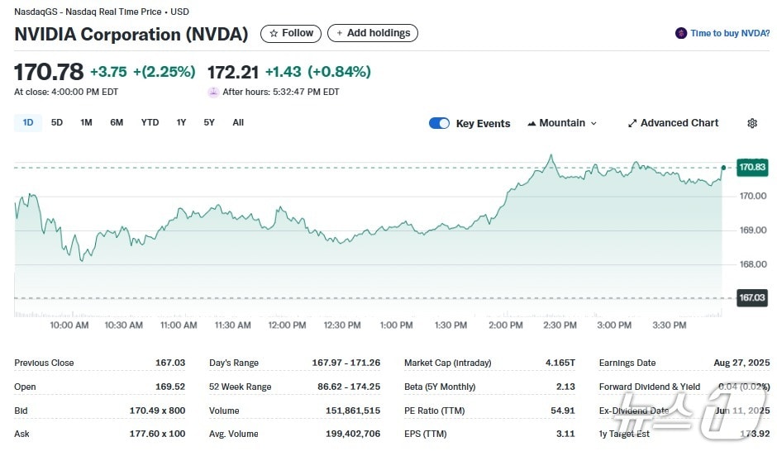Toggle the Key Events switch off
The height and width of the screenshot is (451, 777).
point(439,123)
